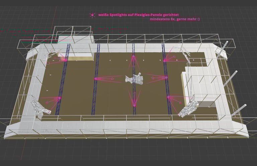Viewport: 257px width, 166px height.
Task: Select the spotlight with arrow pointing right at center sculpture
Action: 96,79
